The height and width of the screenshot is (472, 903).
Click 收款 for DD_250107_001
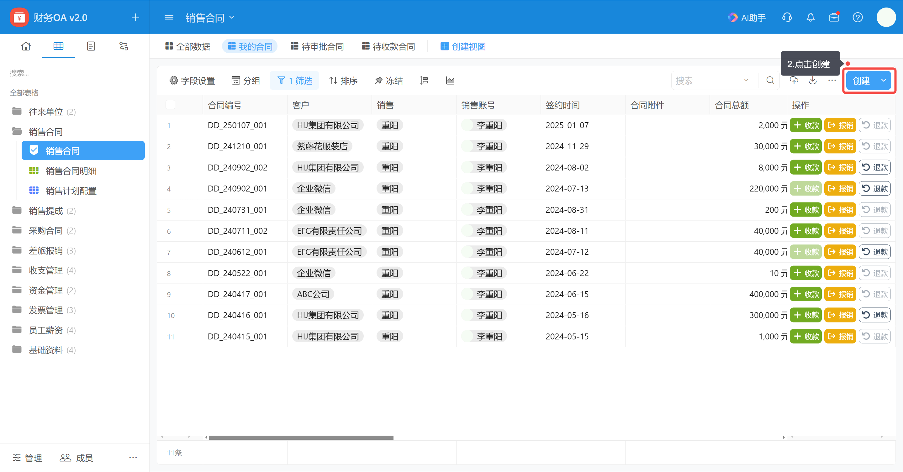(x=806, y=125)
